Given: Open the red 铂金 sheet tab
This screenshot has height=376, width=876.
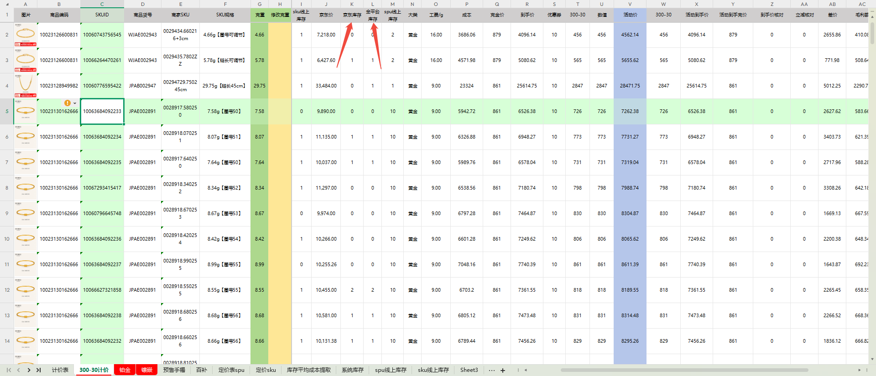Looking at the screenshot, I should (x=125, y=370).
